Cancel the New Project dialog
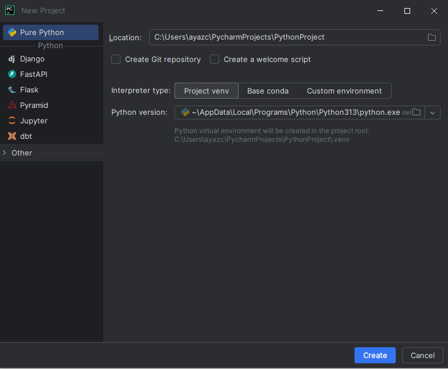 point(423,355)
